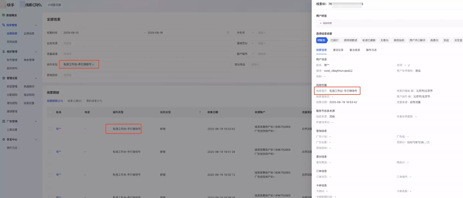Switch to 线索公海(0) tab
Image resolution: width=463 pixels, height=198 pixels.
74,101
